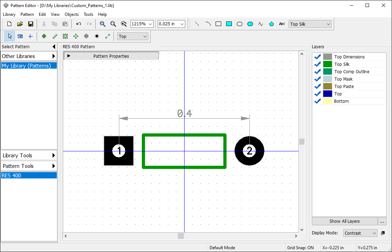
Task: Open the Help menu
Action: [102, 14]
